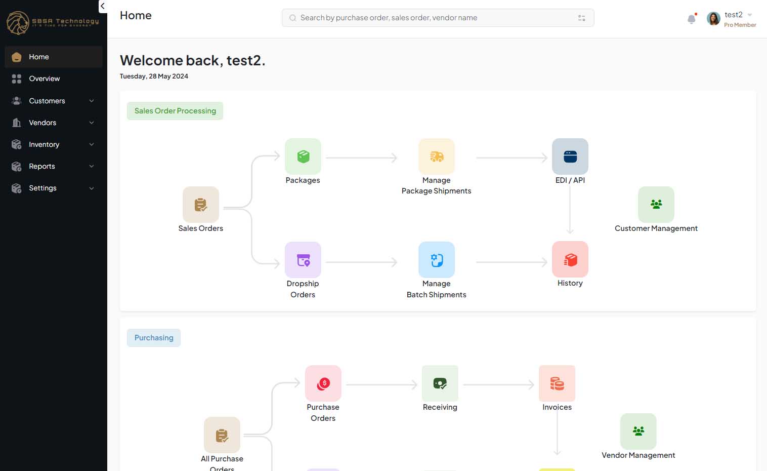The height and width of the screenshot is (471, 767).
Task: Click the Invoices text label
Action: 557,407
